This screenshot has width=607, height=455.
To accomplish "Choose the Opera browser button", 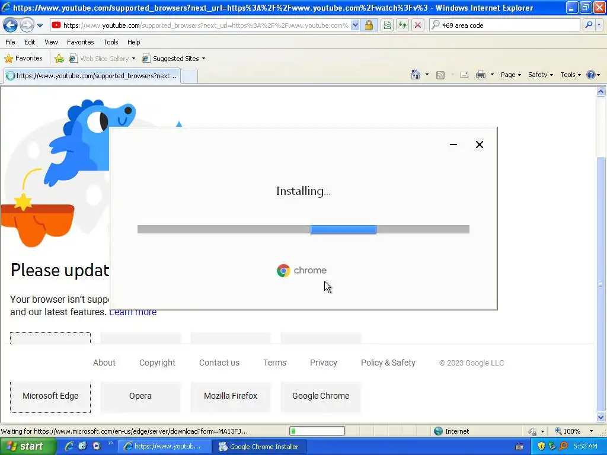I will pos(140,396).
